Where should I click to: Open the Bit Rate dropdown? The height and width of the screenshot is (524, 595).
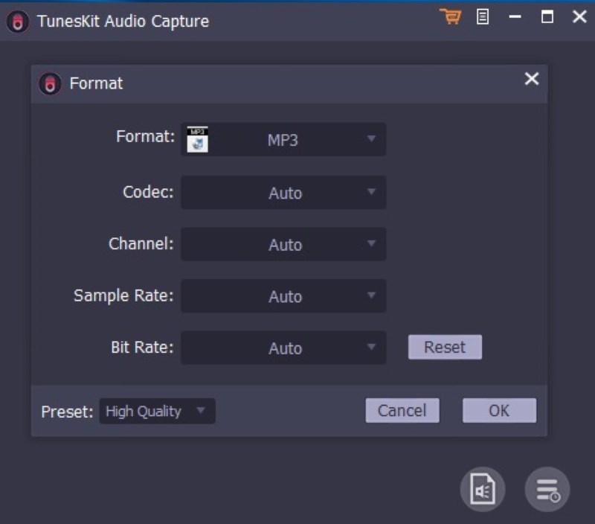pos(283,348)
